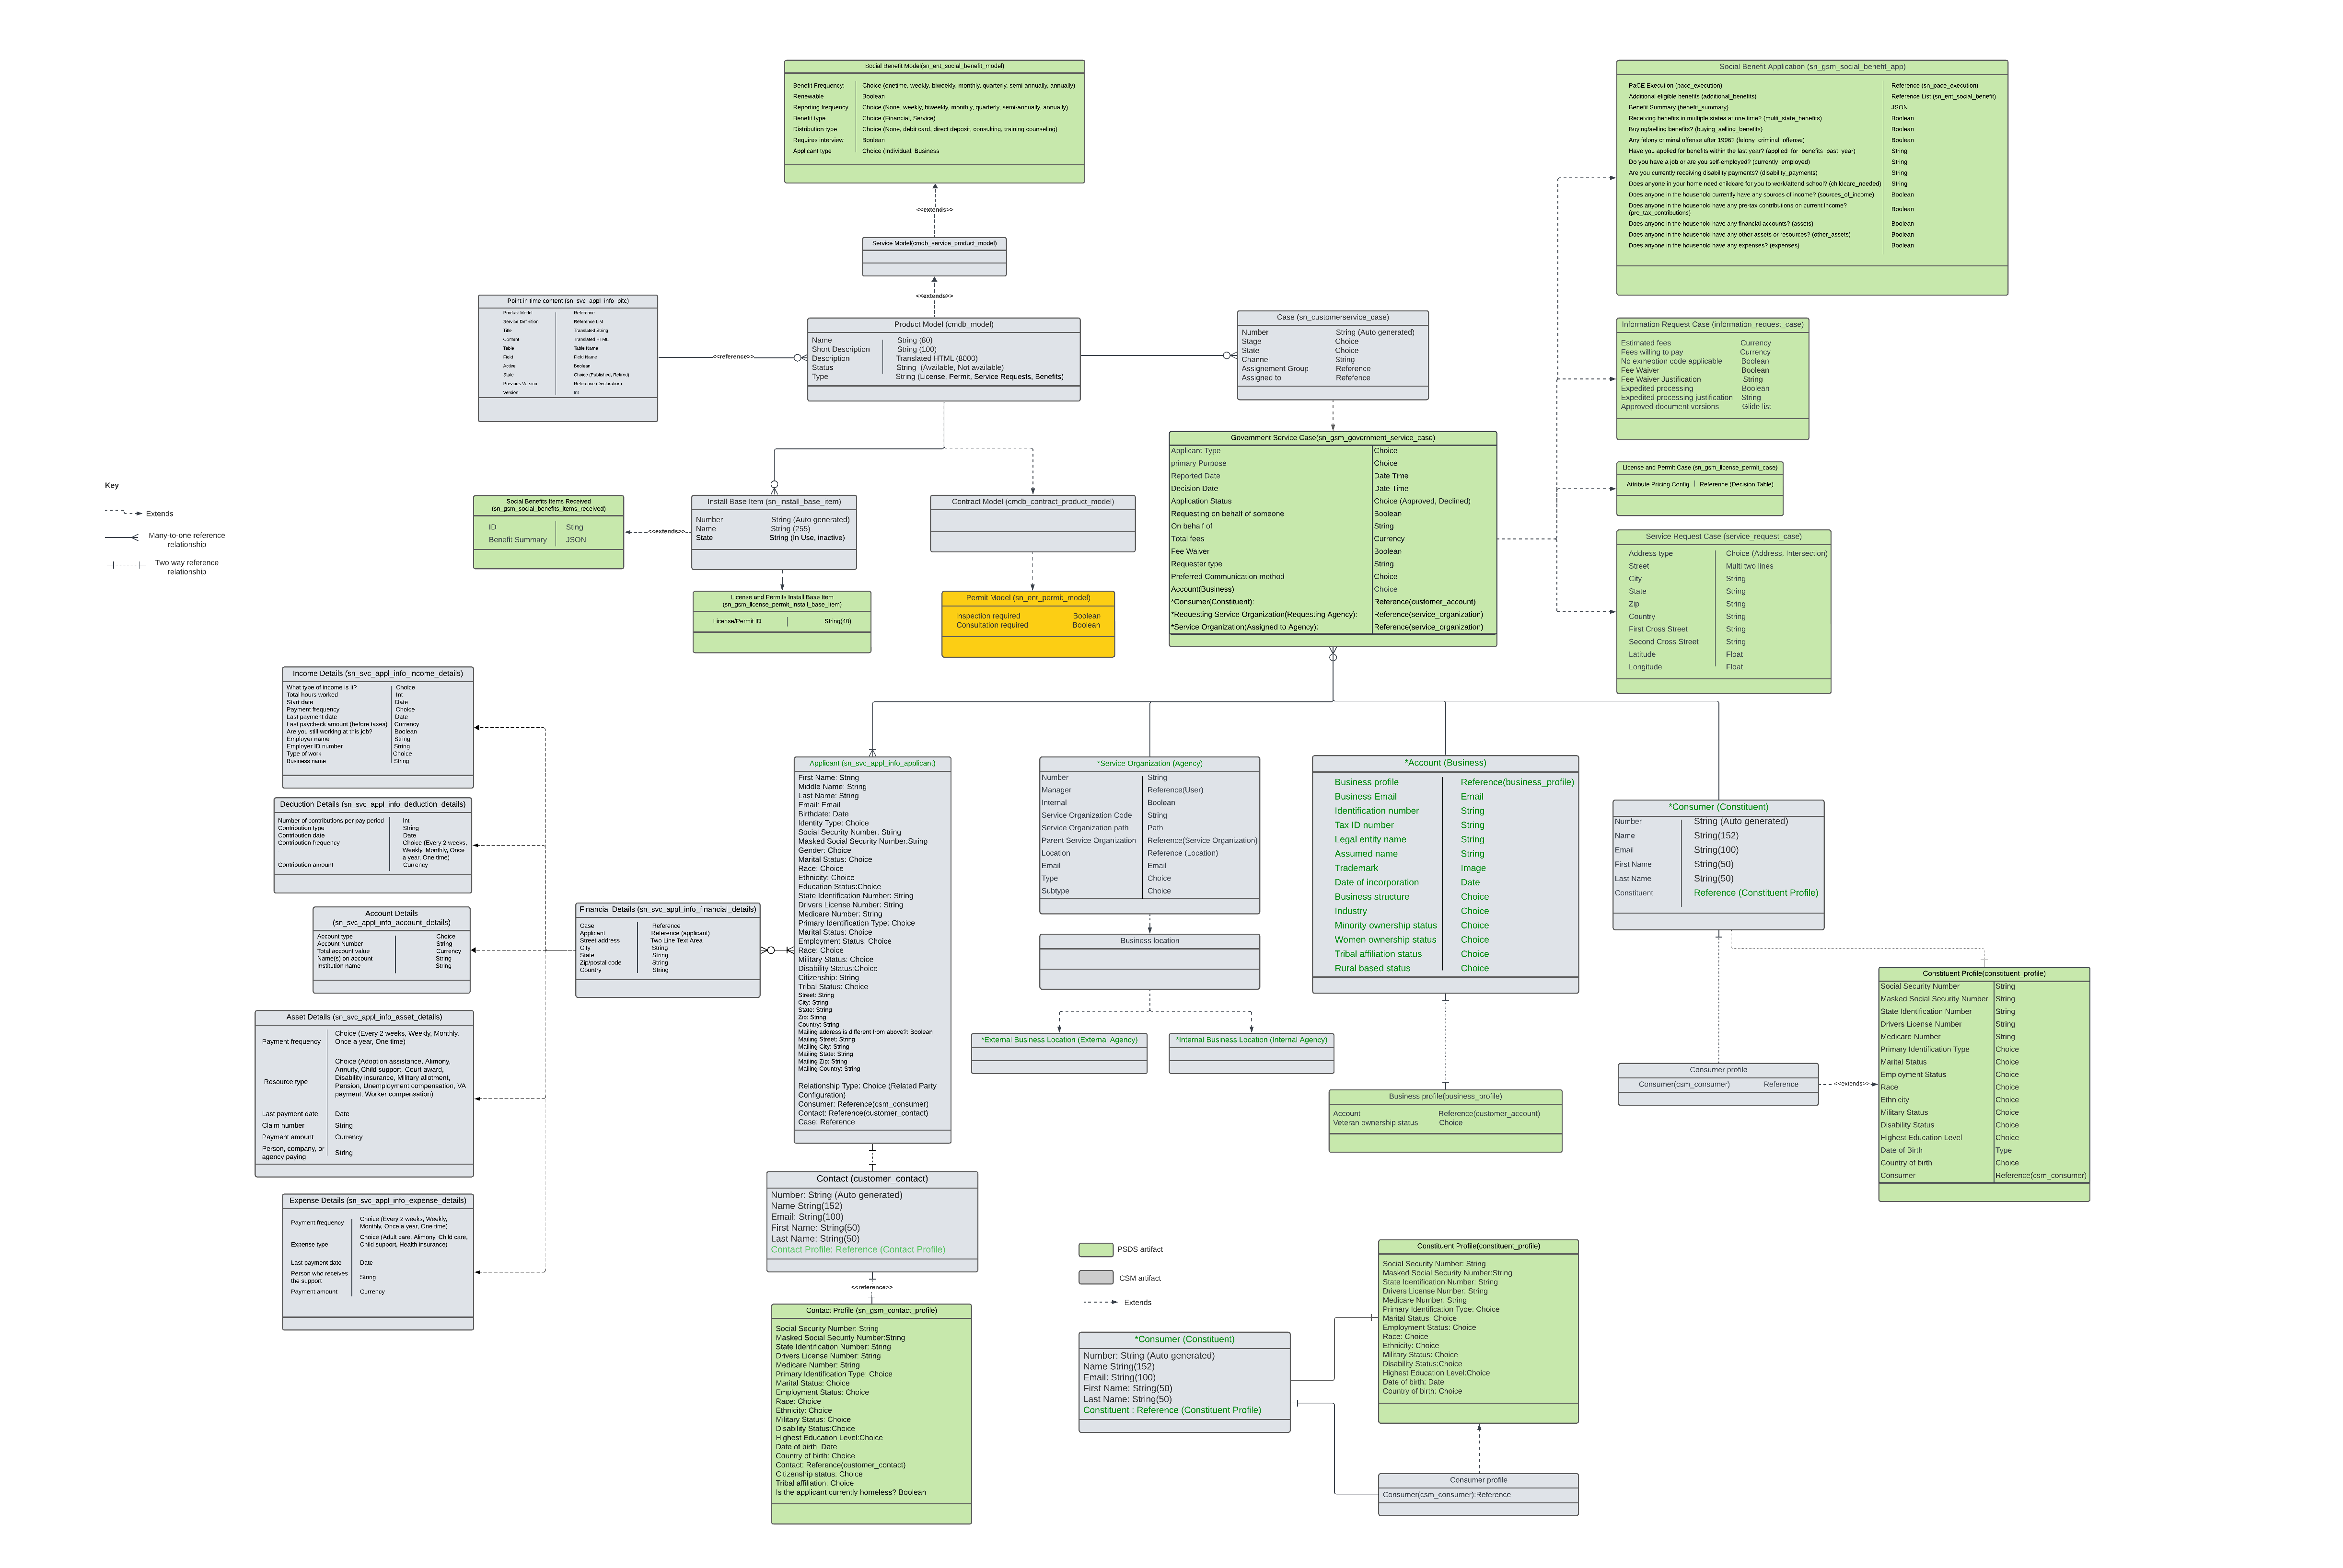Click the Distribution type field
The image size is (2343, 1568).
814,129
